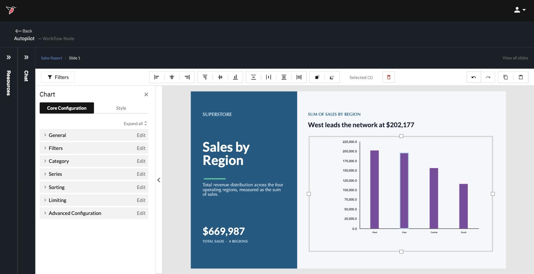The width and height of the screenshot is (534, 274).
Task: Click Edit in the Category row
Action: (x=141, y=161)
